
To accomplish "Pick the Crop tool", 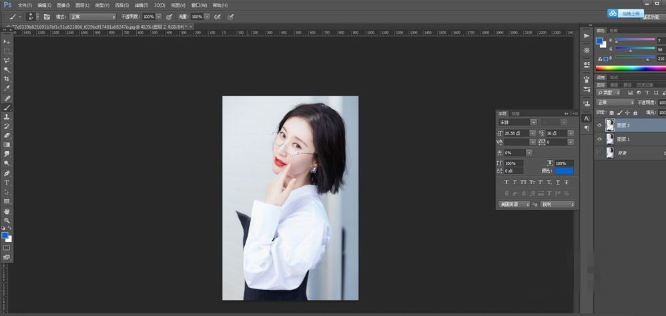I will click(7, 79).
